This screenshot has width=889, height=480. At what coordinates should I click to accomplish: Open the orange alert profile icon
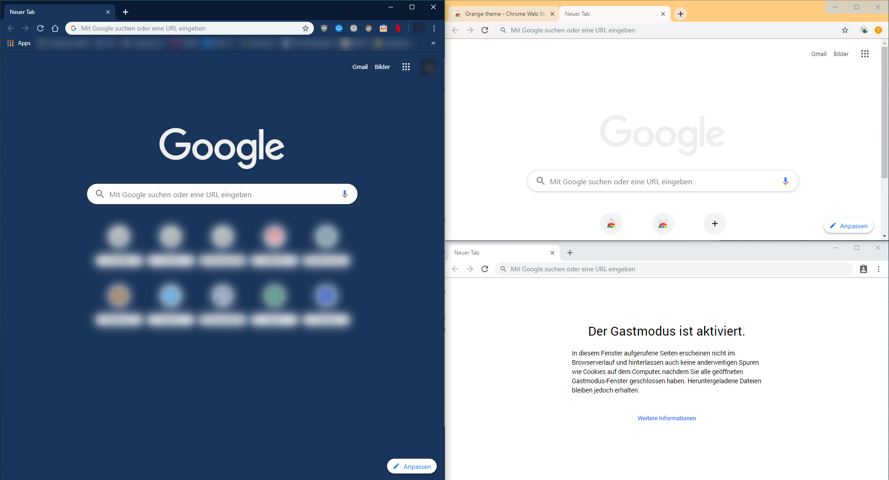(878, 30)
